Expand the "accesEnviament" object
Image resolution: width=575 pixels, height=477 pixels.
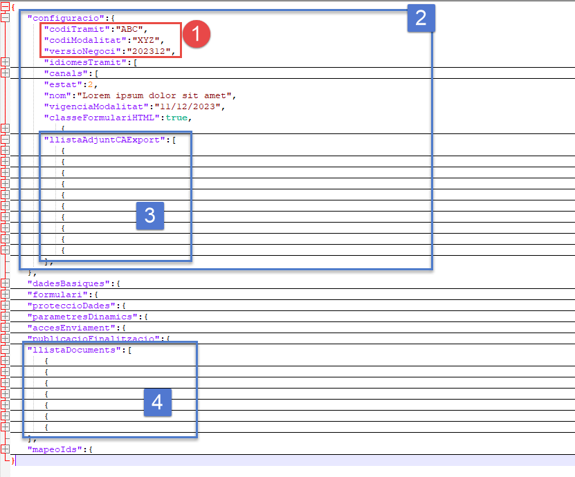(5, 328)
